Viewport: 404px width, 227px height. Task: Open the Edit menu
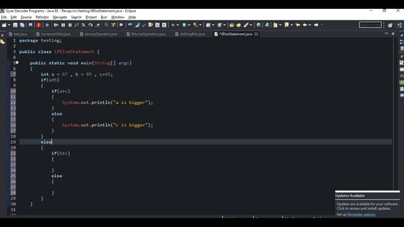(13, 17)
